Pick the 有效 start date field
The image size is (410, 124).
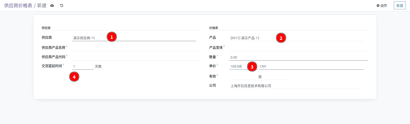tap(243, 77)
